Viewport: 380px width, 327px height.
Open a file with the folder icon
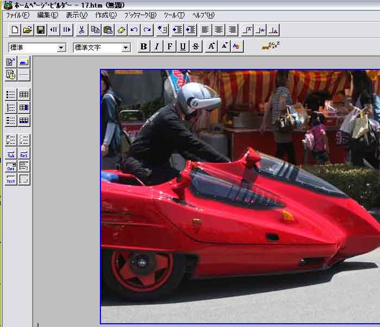tap(27, 30)
